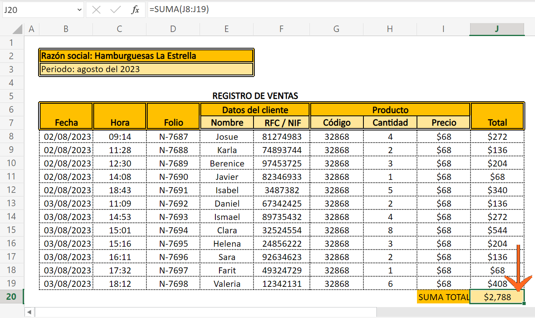535x318 pixels.
Task: Select the $2,788 grand total cell
Action: tap(496, 297)
